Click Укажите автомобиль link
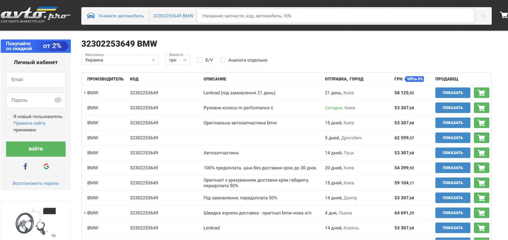508x240 pixels. [121, 16]
